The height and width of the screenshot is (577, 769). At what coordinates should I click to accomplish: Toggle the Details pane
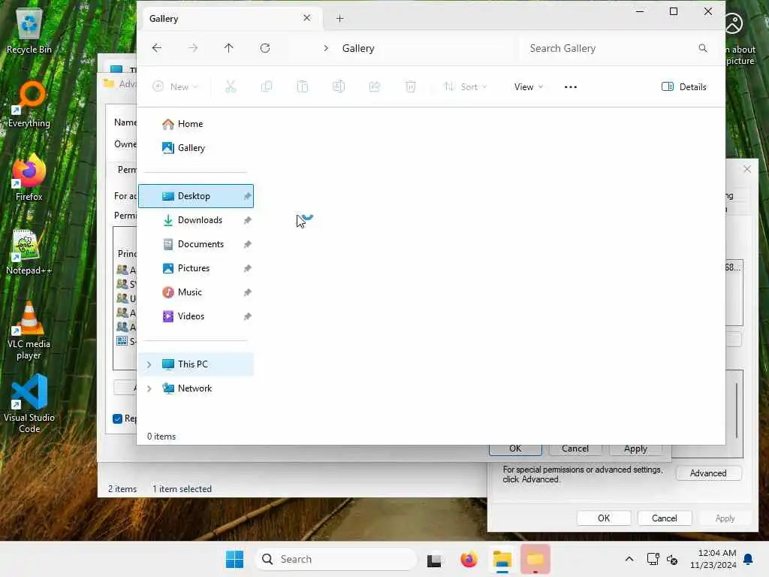pyautogui.click(x=683, y=87)
